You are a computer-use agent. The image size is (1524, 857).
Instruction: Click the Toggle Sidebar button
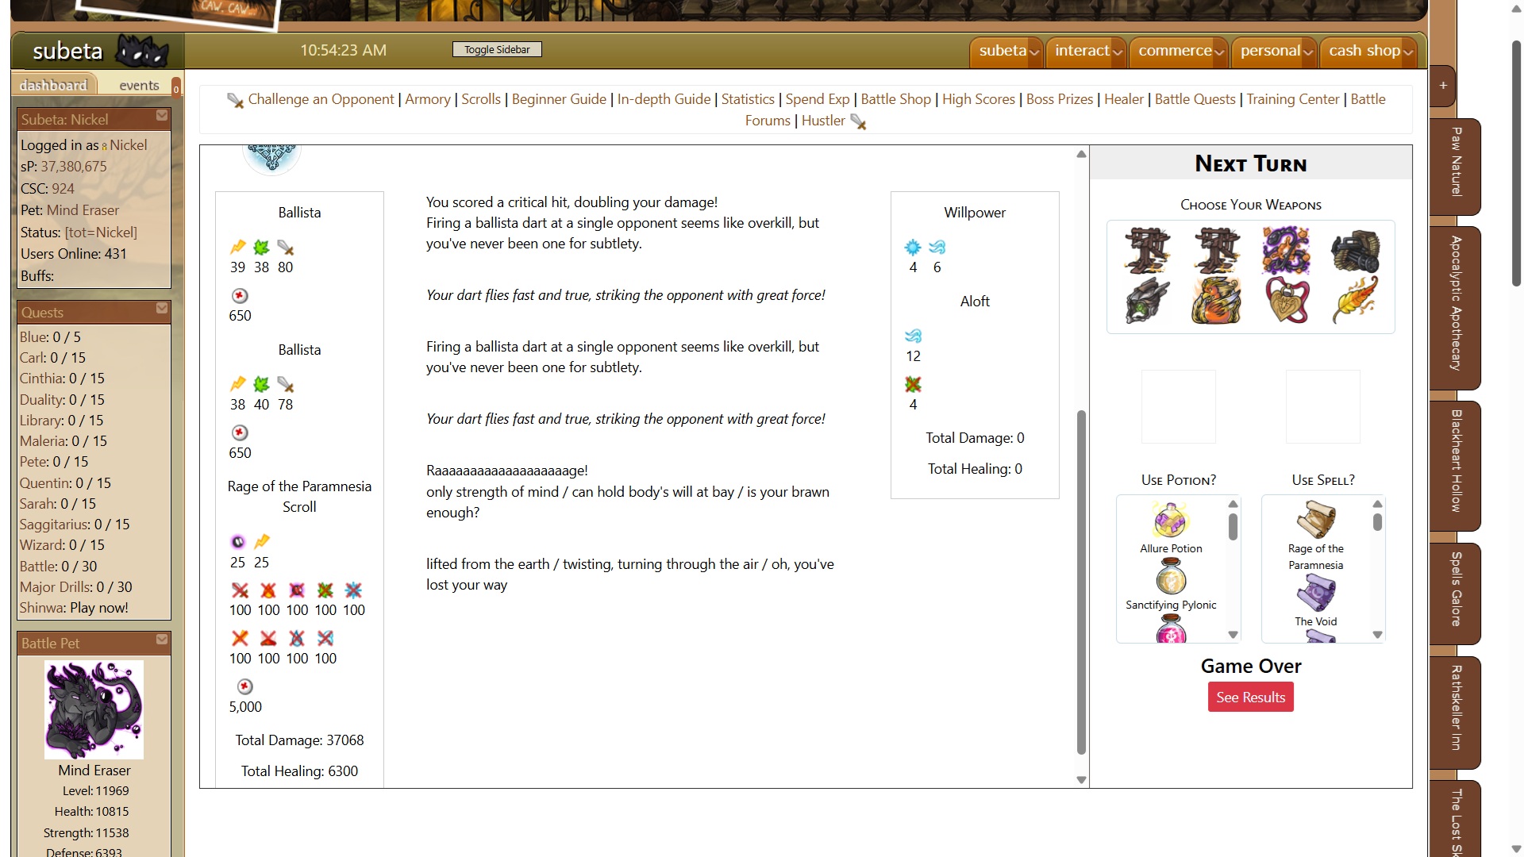[x=497, y=49]
